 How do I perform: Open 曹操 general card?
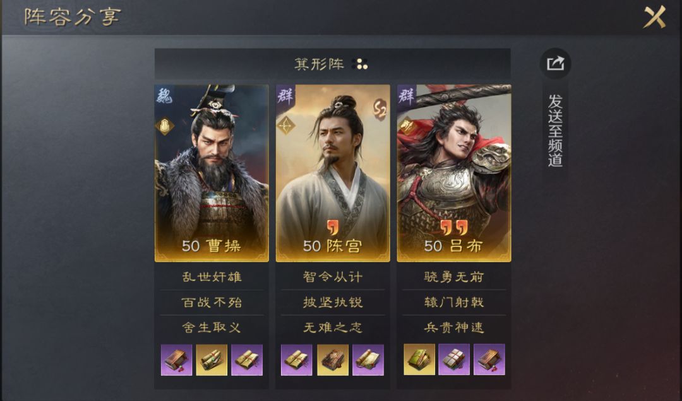point(212,173)
